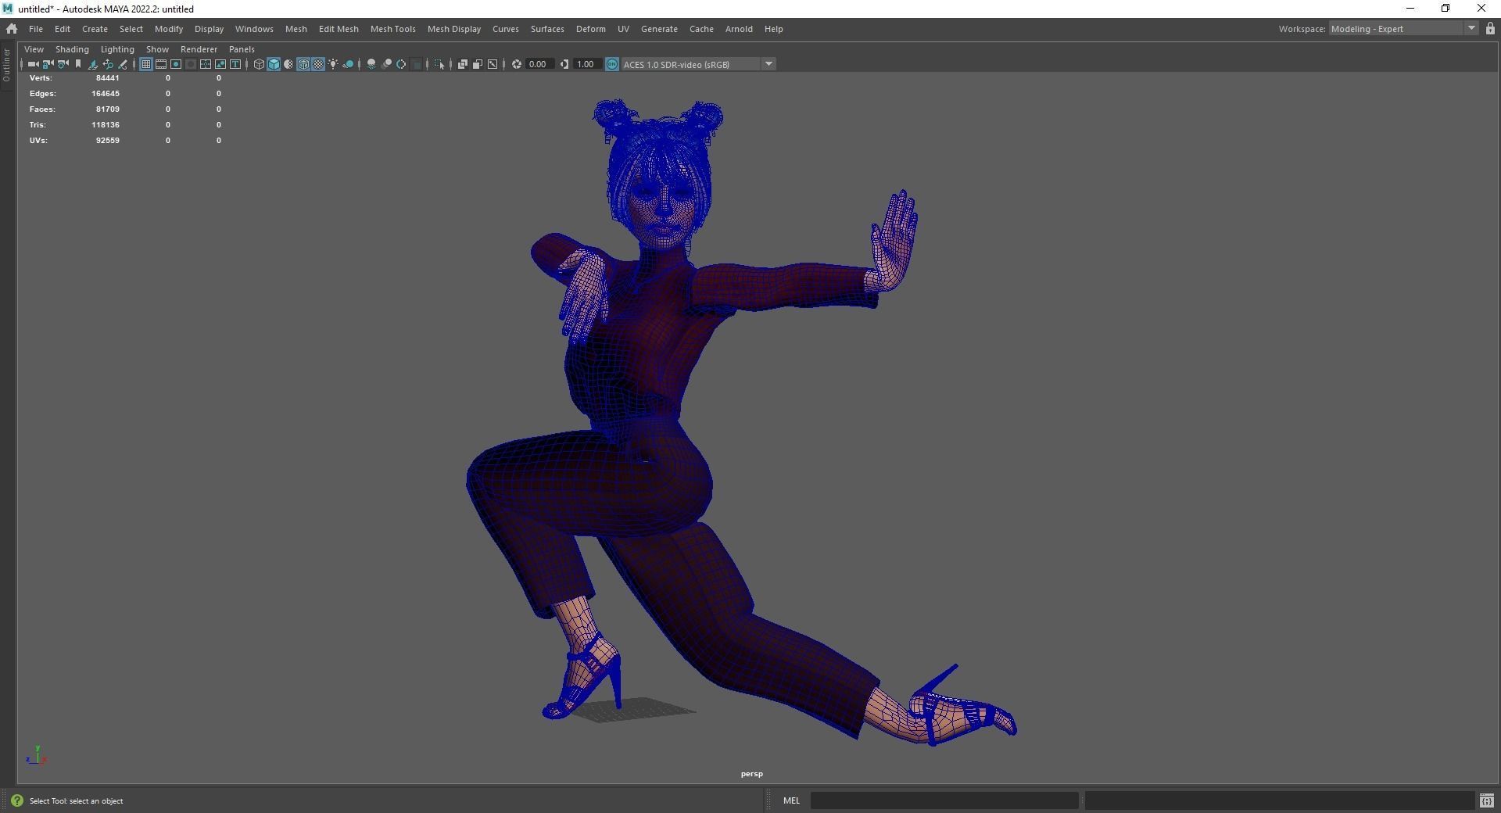Click the Lock Camera icon
This screenshot has width=1501, height=813.
click(x=48, y=64)
